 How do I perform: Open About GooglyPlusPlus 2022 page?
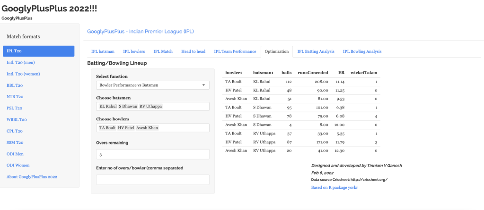(32, 176)
